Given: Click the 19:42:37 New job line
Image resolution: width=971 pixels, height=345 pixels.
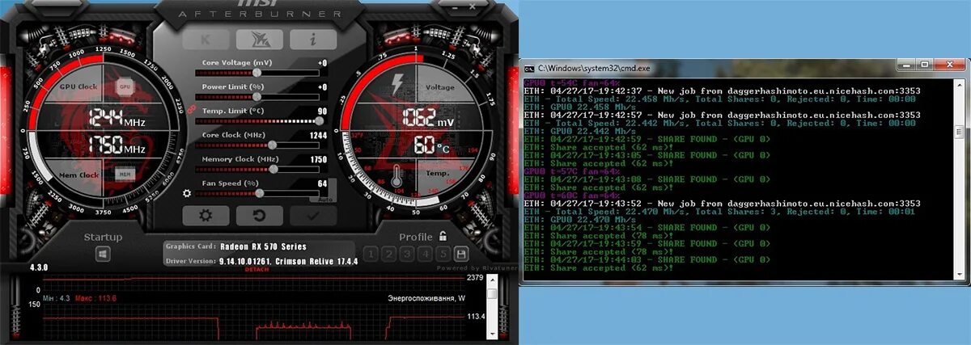Looking at the screenshot, I should tap(723, 90).
